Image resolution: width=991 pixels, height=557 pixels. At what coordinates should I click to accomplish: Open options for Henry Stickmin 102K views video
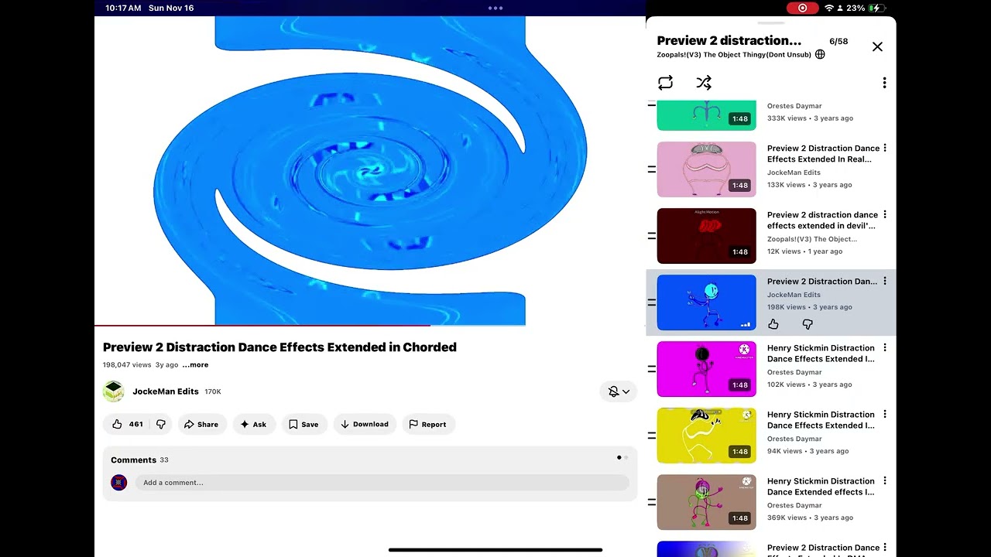tap(885, 348)
